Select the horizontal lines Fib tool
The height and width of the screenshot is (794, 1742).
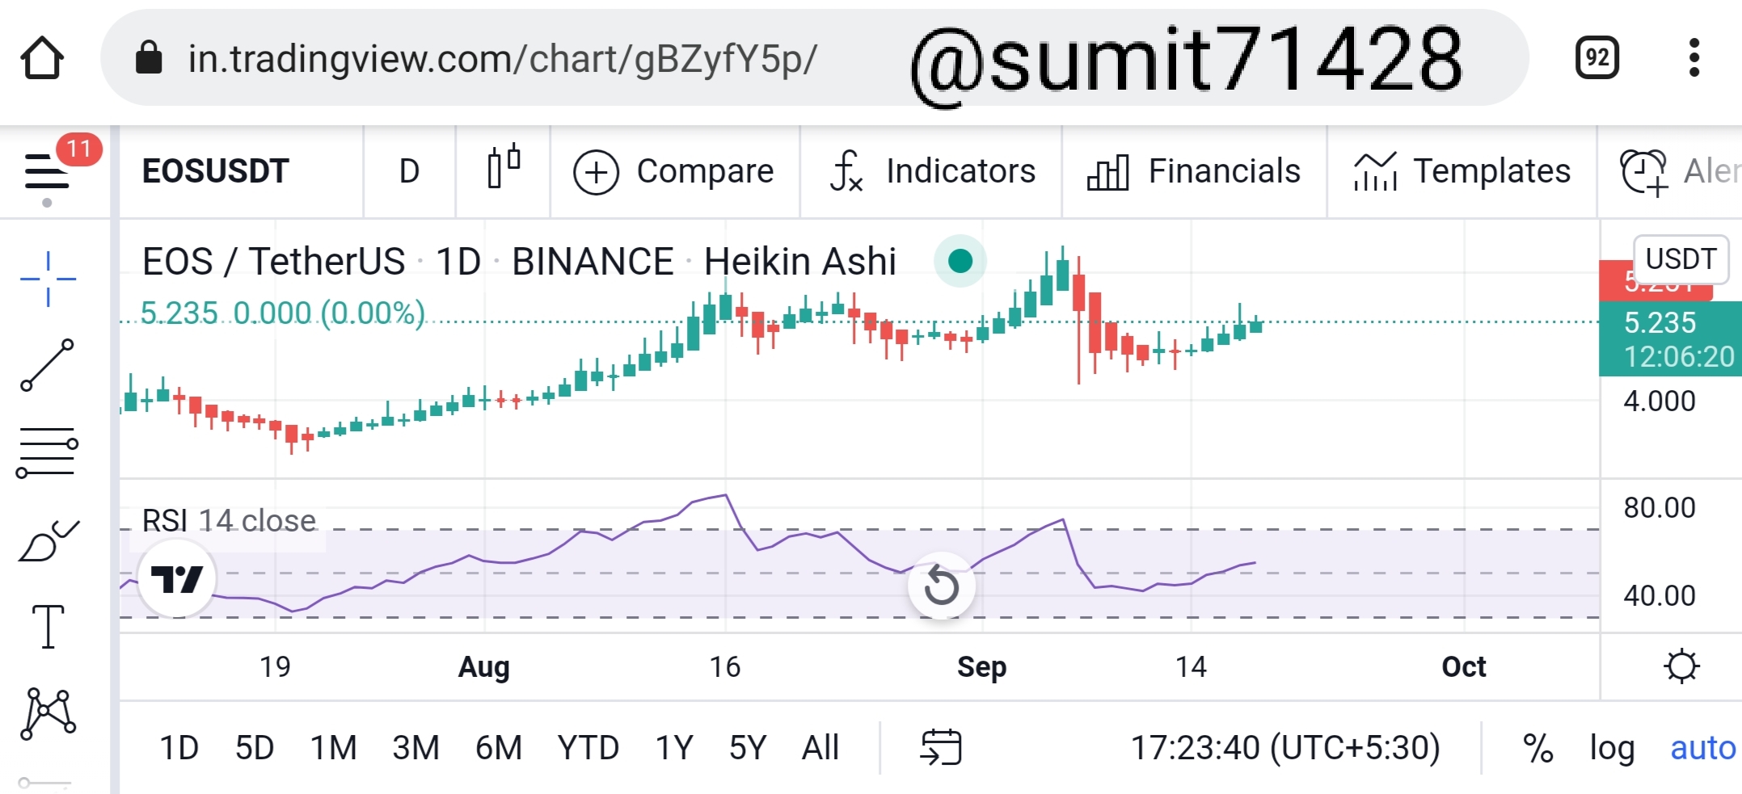click(x=47, y=452)
